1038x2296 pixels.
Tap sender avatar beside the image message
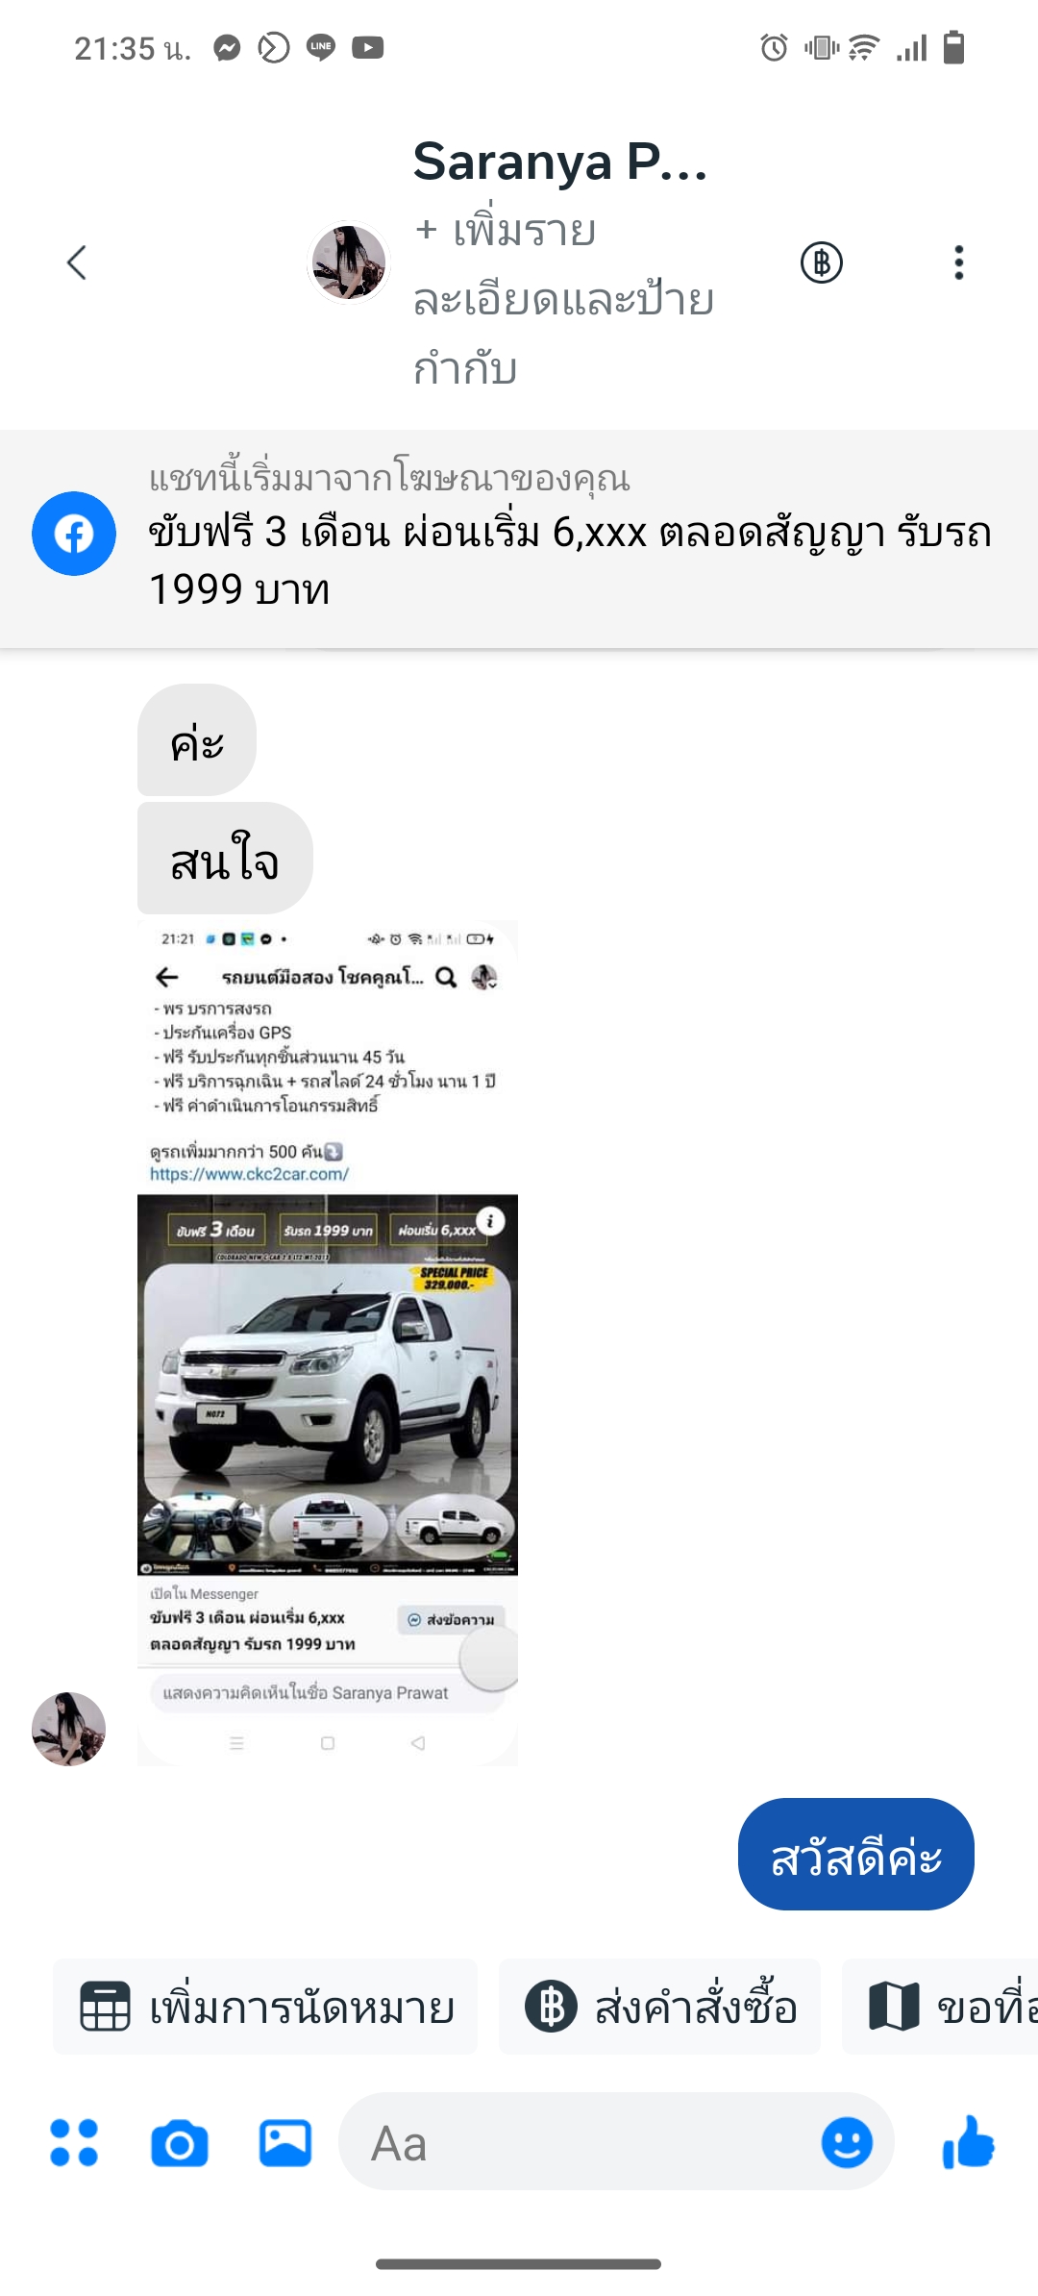click(x=68, y=1729)
